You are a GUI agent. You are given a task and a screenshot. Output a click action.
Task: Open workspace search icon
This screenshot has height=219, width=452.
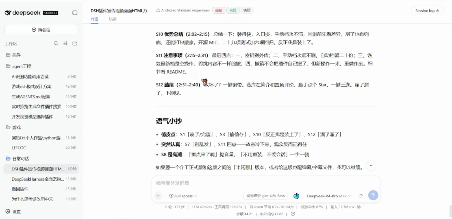click(56, 43)
